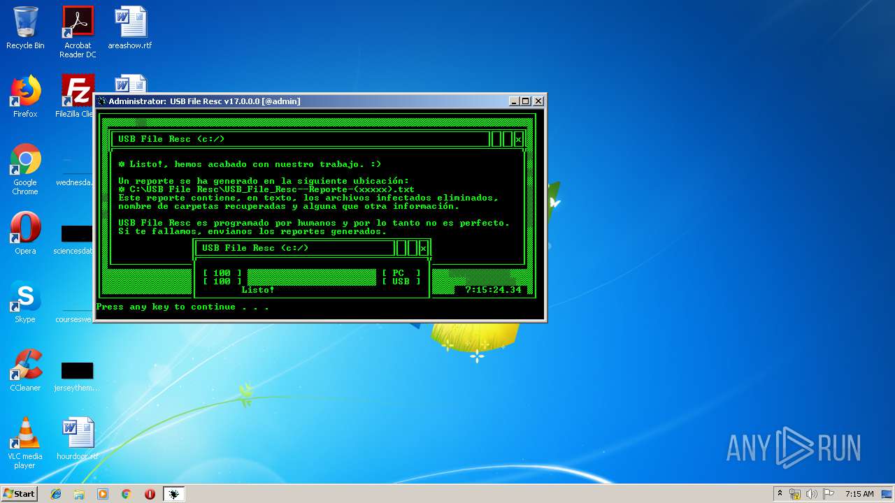Select the USB File Resc taskbar button
The image size is (895, 503).
tap(174, 494)
